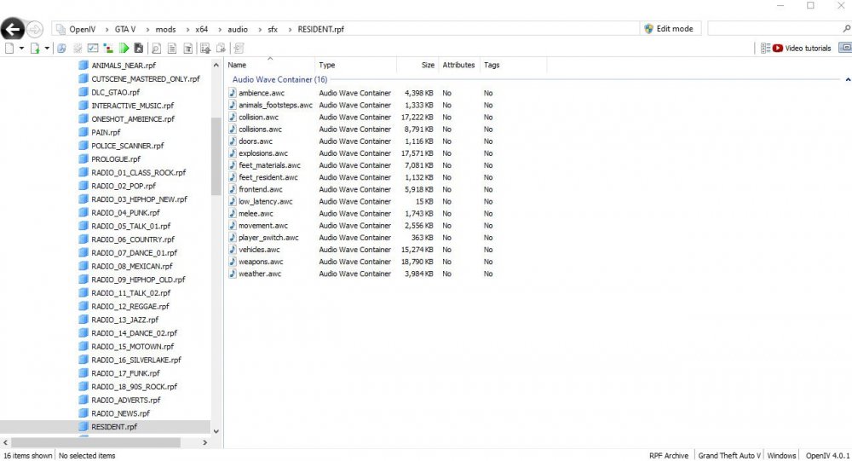Go back with the black arrow button
852x461 pixels.
[13, 29]
